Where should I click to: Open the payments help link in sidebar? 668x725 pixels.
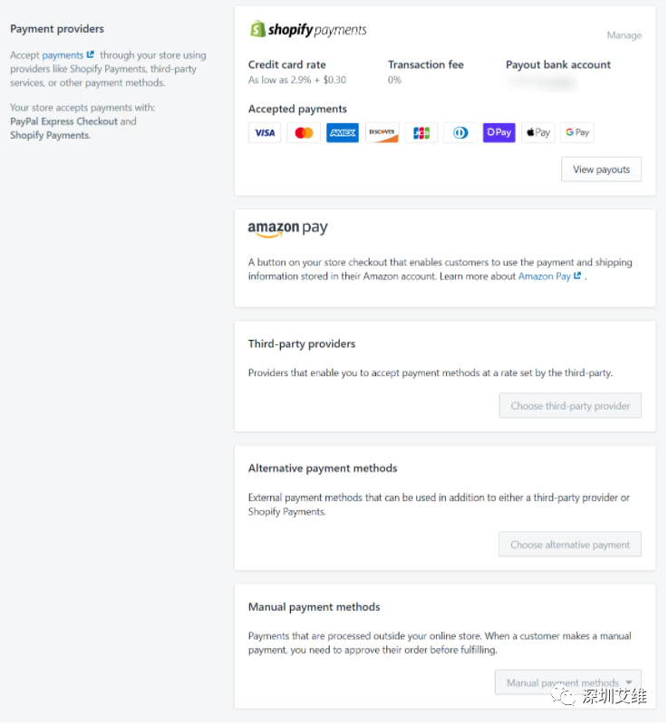(63, 55)
